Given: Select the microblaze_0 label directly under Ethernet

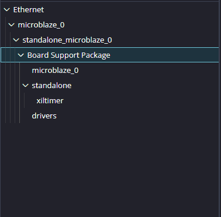Looking at the screenshot, I should pos(41,25).
